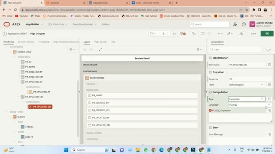The width and height of the screenshot is (275, 154).
Task: Open the Type dropdown Expression
Action: [x=247, y=99]
